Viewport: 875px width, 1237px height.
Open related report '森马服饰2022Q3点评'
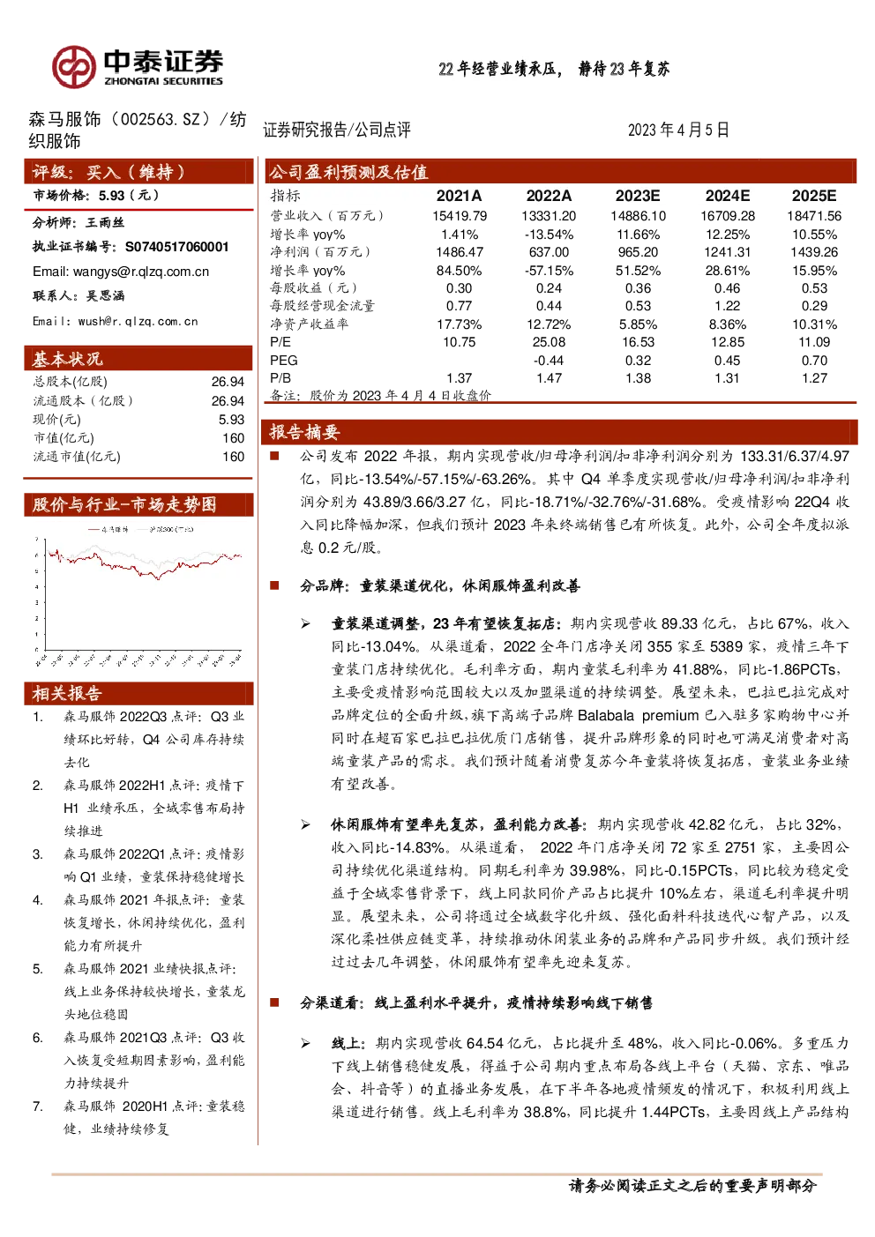[153, 740]
